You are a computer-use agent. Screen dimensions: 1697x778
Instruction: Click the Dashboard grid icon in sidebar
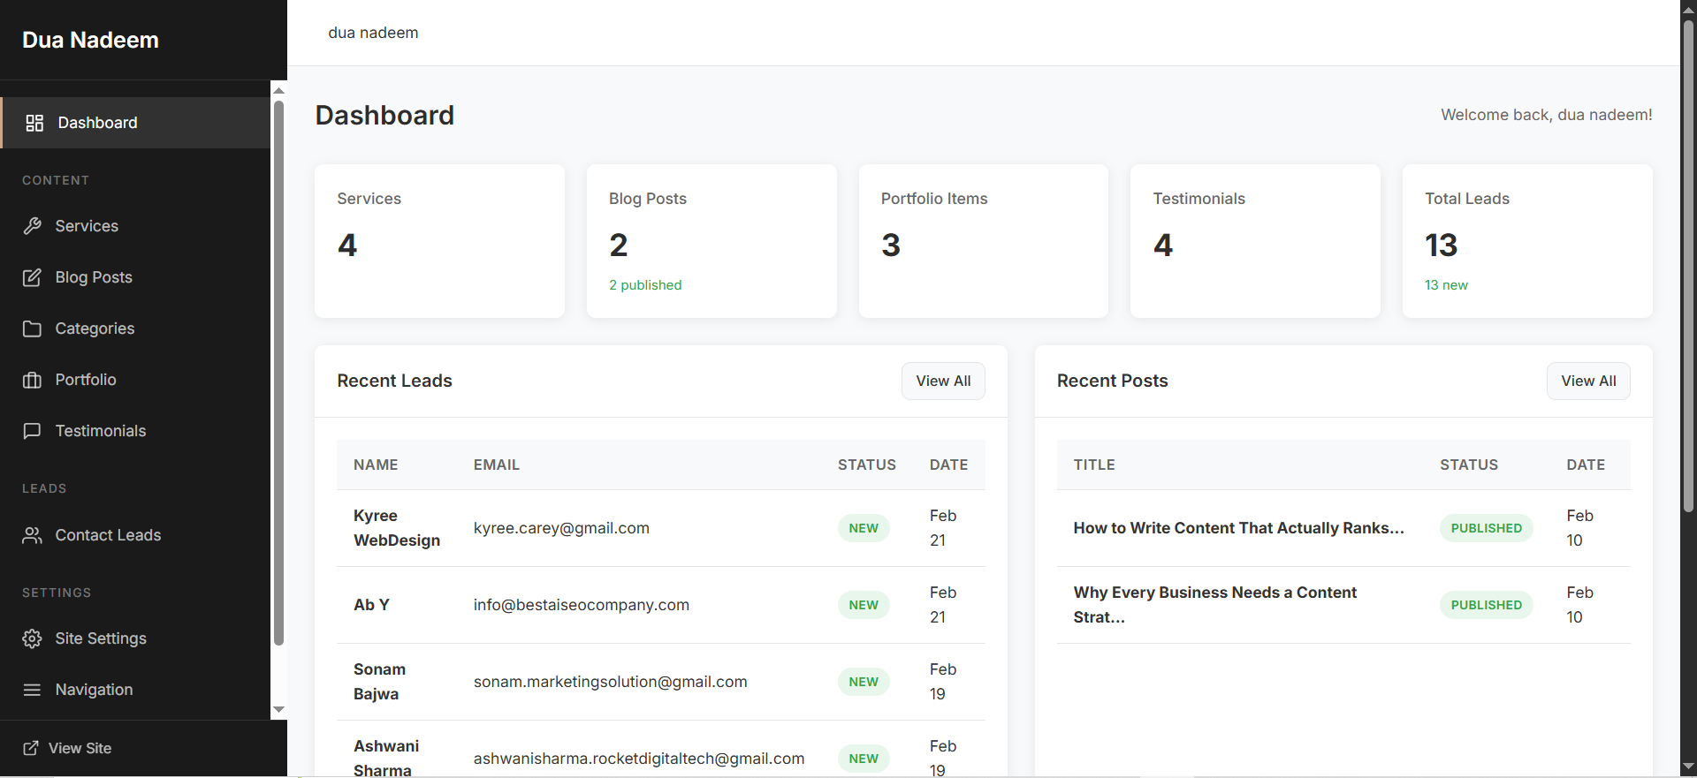pos(34,123)
